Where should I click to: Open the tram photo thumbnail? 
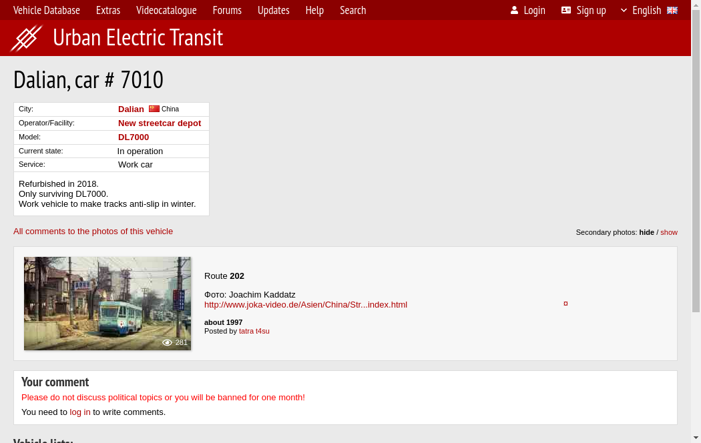(x=107, y=304)
